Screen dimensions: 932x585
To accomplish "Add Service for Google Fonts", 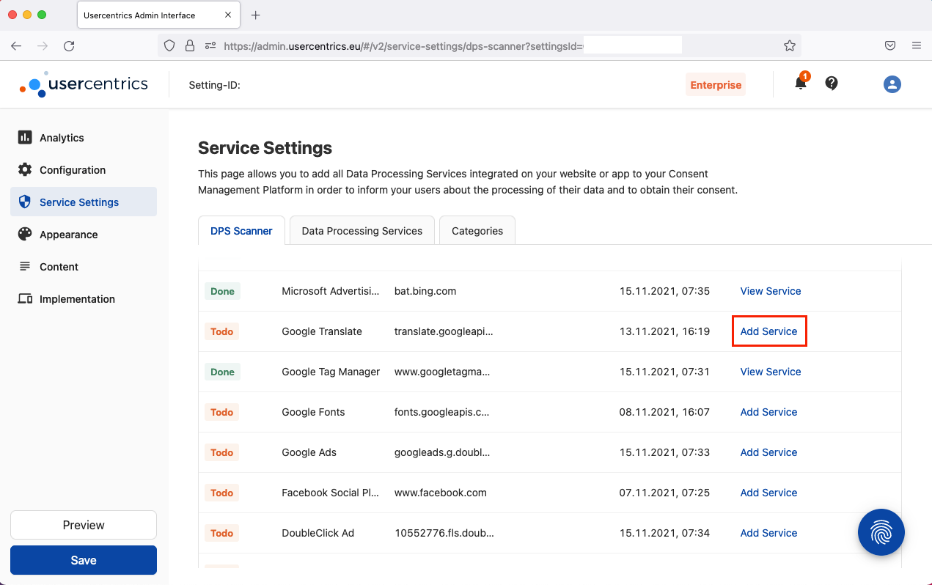I will click(768, 412).
